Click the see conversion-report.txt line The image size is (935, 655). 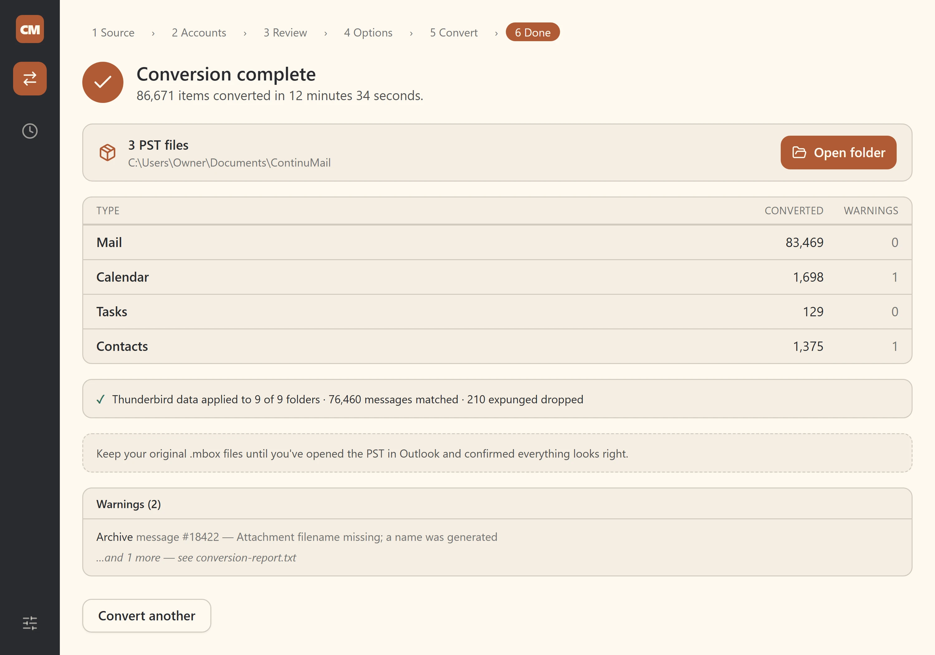click(196, 558)
